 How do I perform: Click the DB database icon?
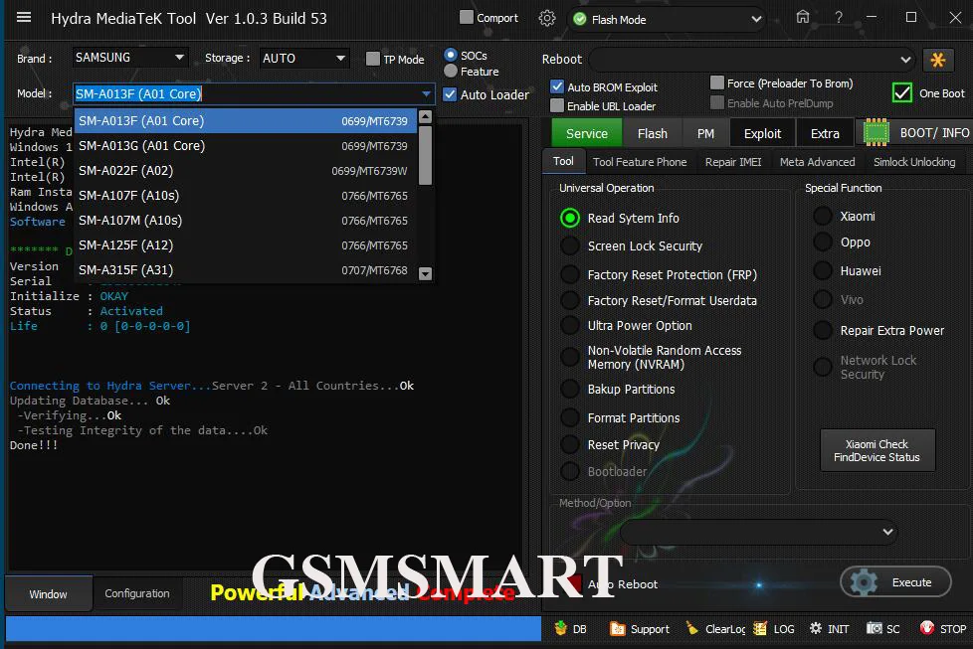click(x=561, y=628)
